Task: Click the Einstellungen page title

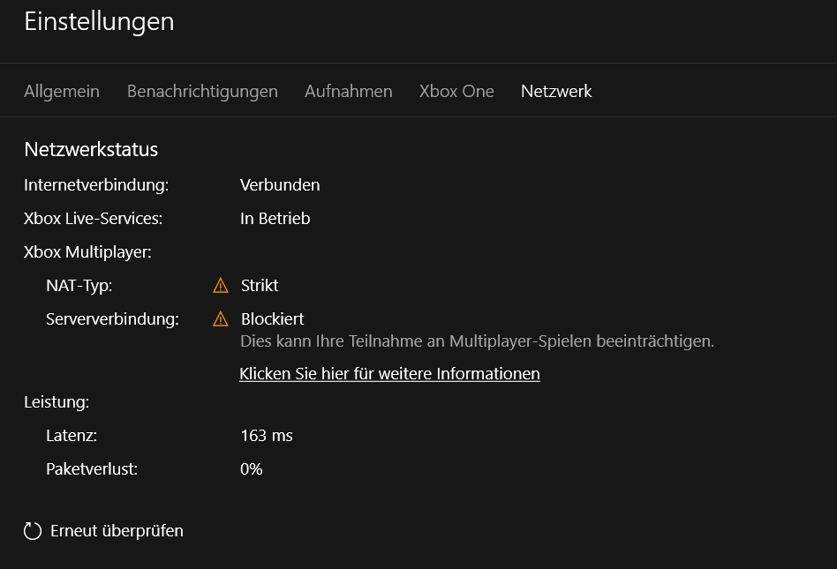Action: coord(99,22)
